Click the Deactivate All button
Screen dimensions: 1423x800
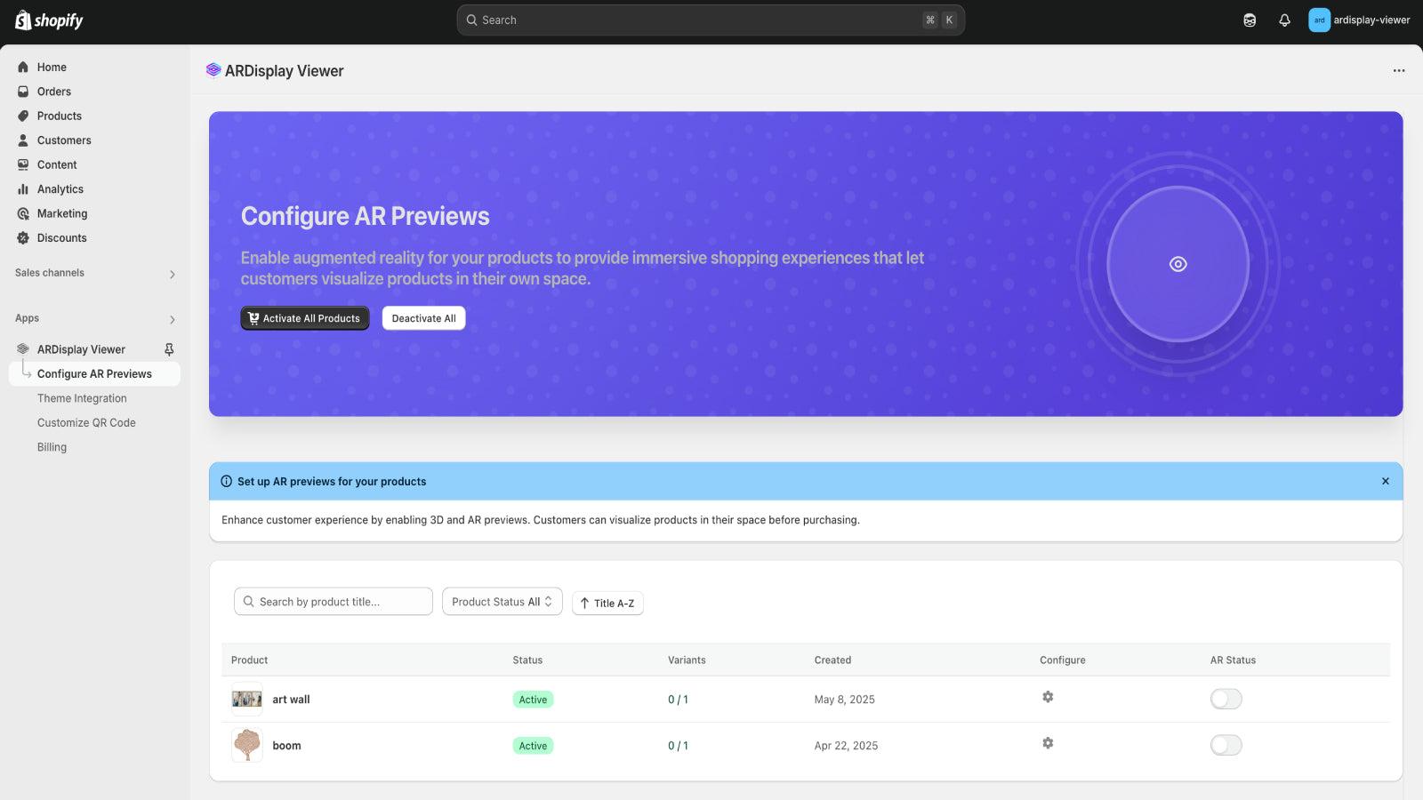[423, 317]
